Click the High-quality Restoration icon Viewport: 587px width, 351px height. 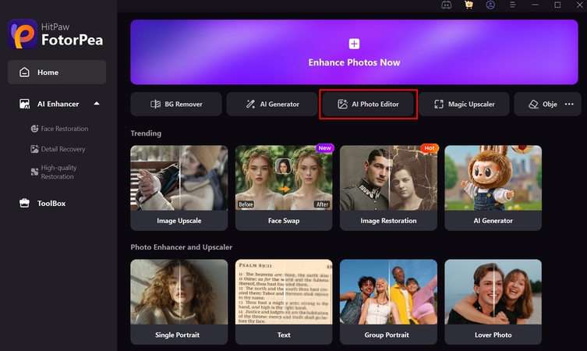tap(34, 172)
